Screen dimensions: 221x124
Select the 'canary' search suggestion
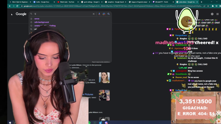point(45,26)
